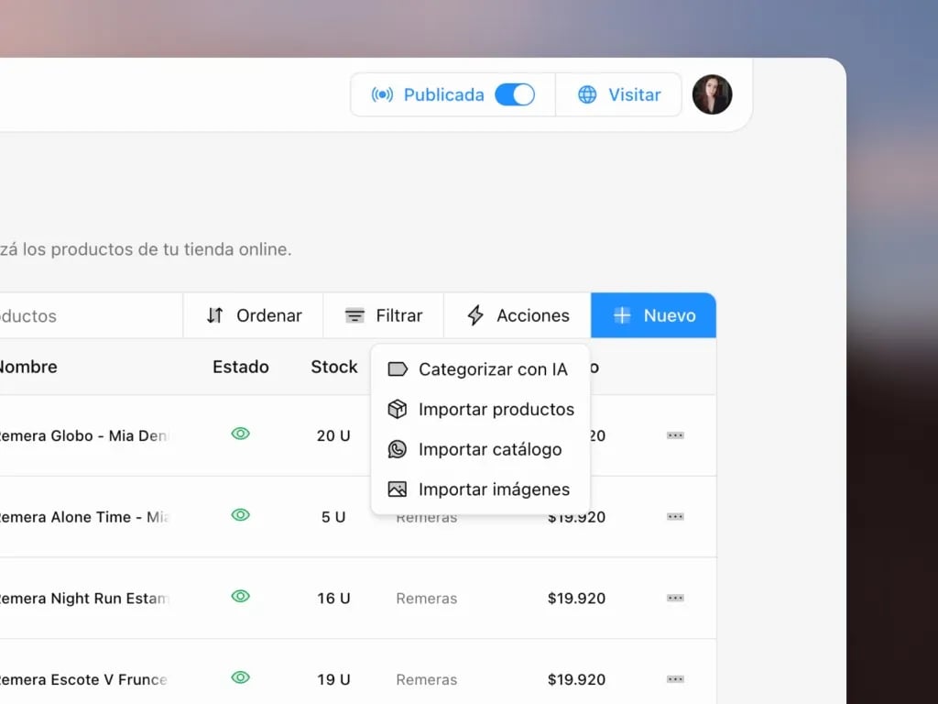Toggle visibility of Remera Night Run product
The image size is (938, 704).
[241, 596]
